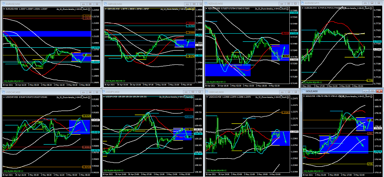Expand the triangle arrow beside GBPUSD,M30 chart header

coord(106,9)
